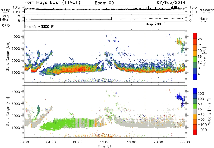Click the '04:00' time axis label
Image resolution: width=214 pixels, height=148 pixels.
(x=51, y=142)
